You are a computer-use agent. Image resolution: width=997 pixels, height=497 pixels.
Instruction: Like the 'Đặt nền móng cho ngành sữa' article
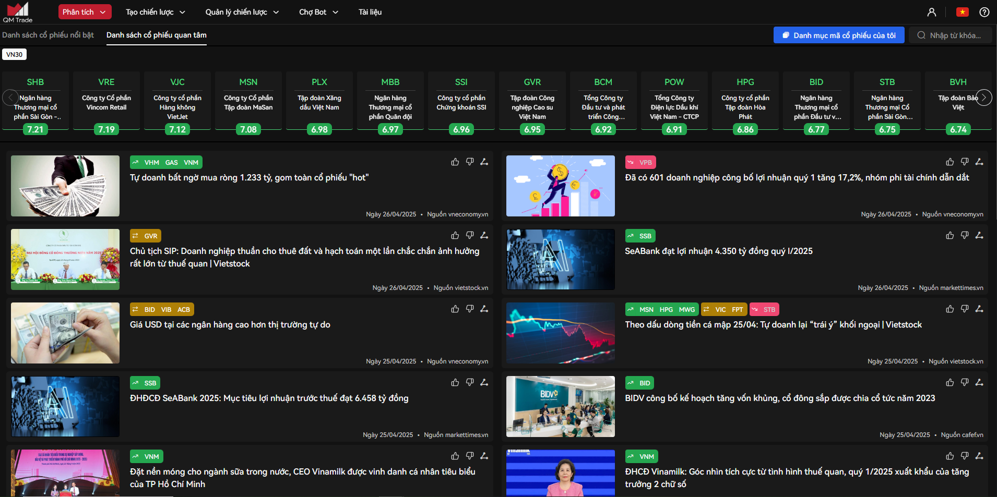[455, 456]
